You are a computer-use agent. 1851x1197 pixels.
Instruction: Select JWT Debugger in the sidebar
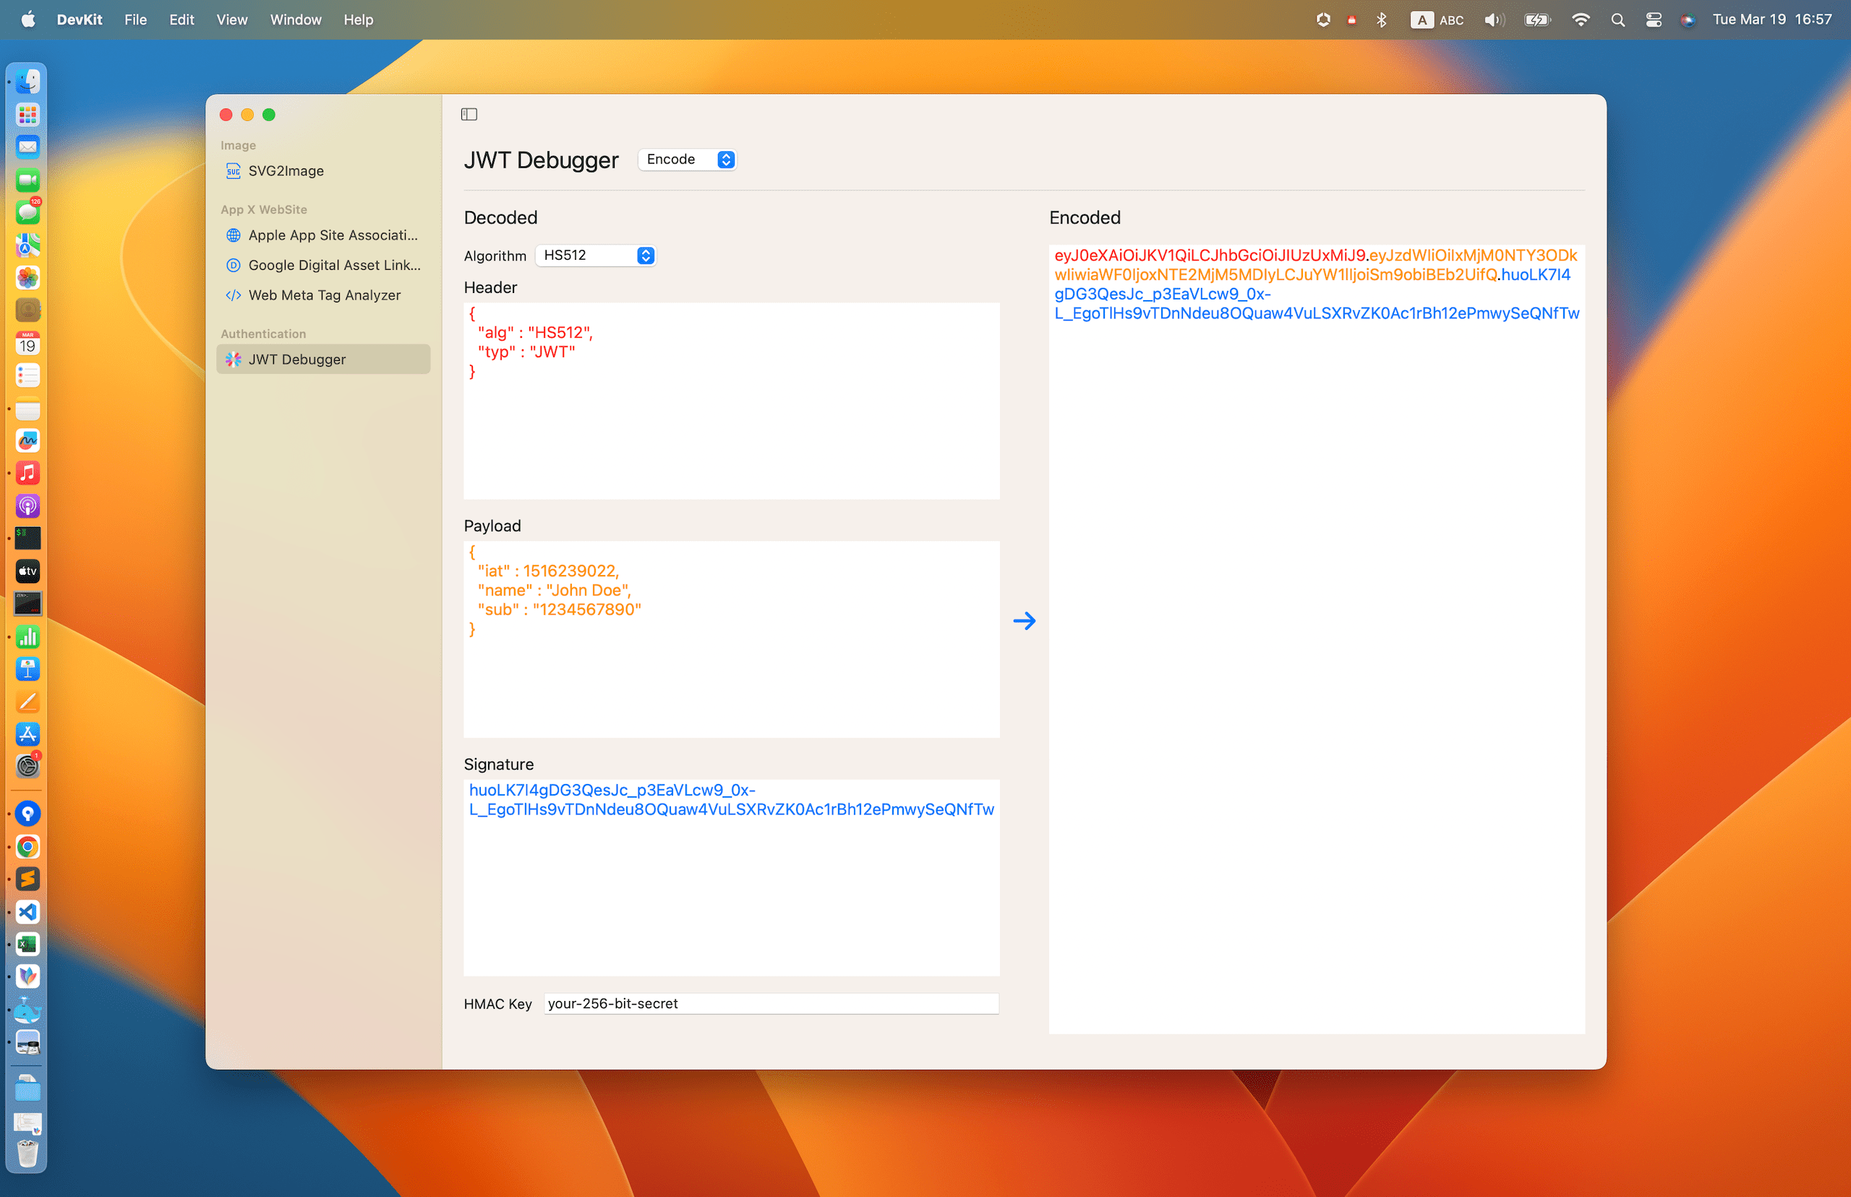tap(322, 359)
